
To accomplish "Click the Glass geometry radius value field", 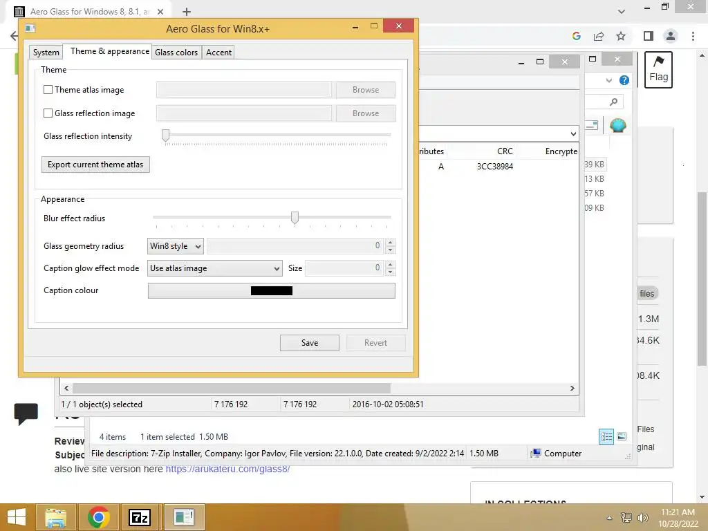I will point(295,246).
